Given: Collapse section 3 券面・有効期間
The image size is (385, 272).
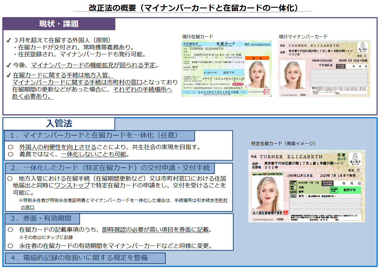Looking at the screenshot, I should pos(42,219).
